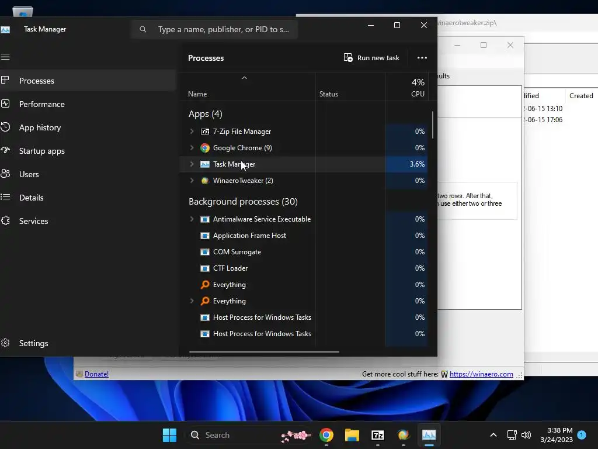Open the Startup apps page
The height and width of the screenshot is (449, 598).
88,151
